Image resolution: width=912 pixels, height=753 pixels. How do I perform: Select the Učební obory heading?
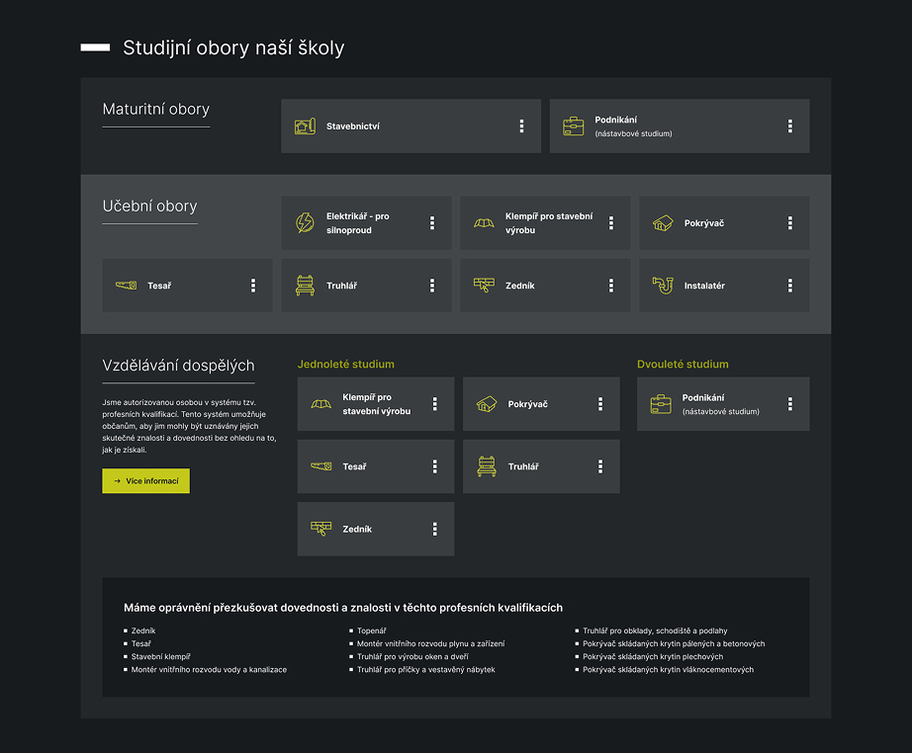(149, 207)
